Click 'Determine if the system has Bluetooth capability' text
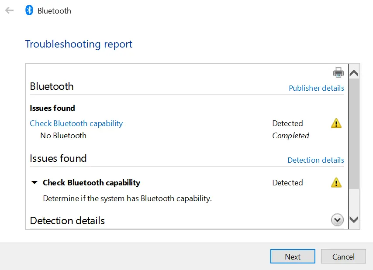 pyautogui.click(x=127, y=198)
